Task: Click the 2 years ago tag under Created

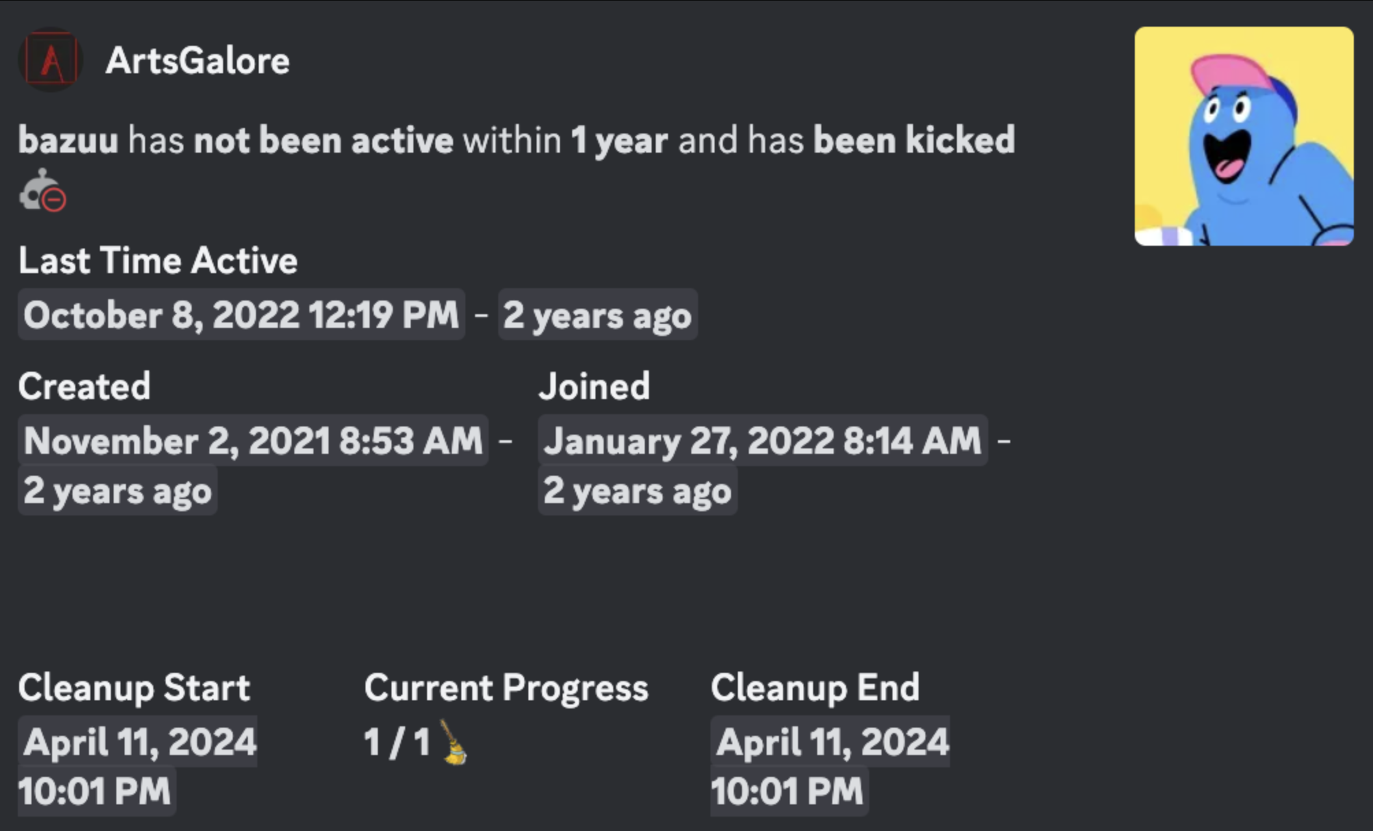Action: pyautogui.click(x=117, y=491)
